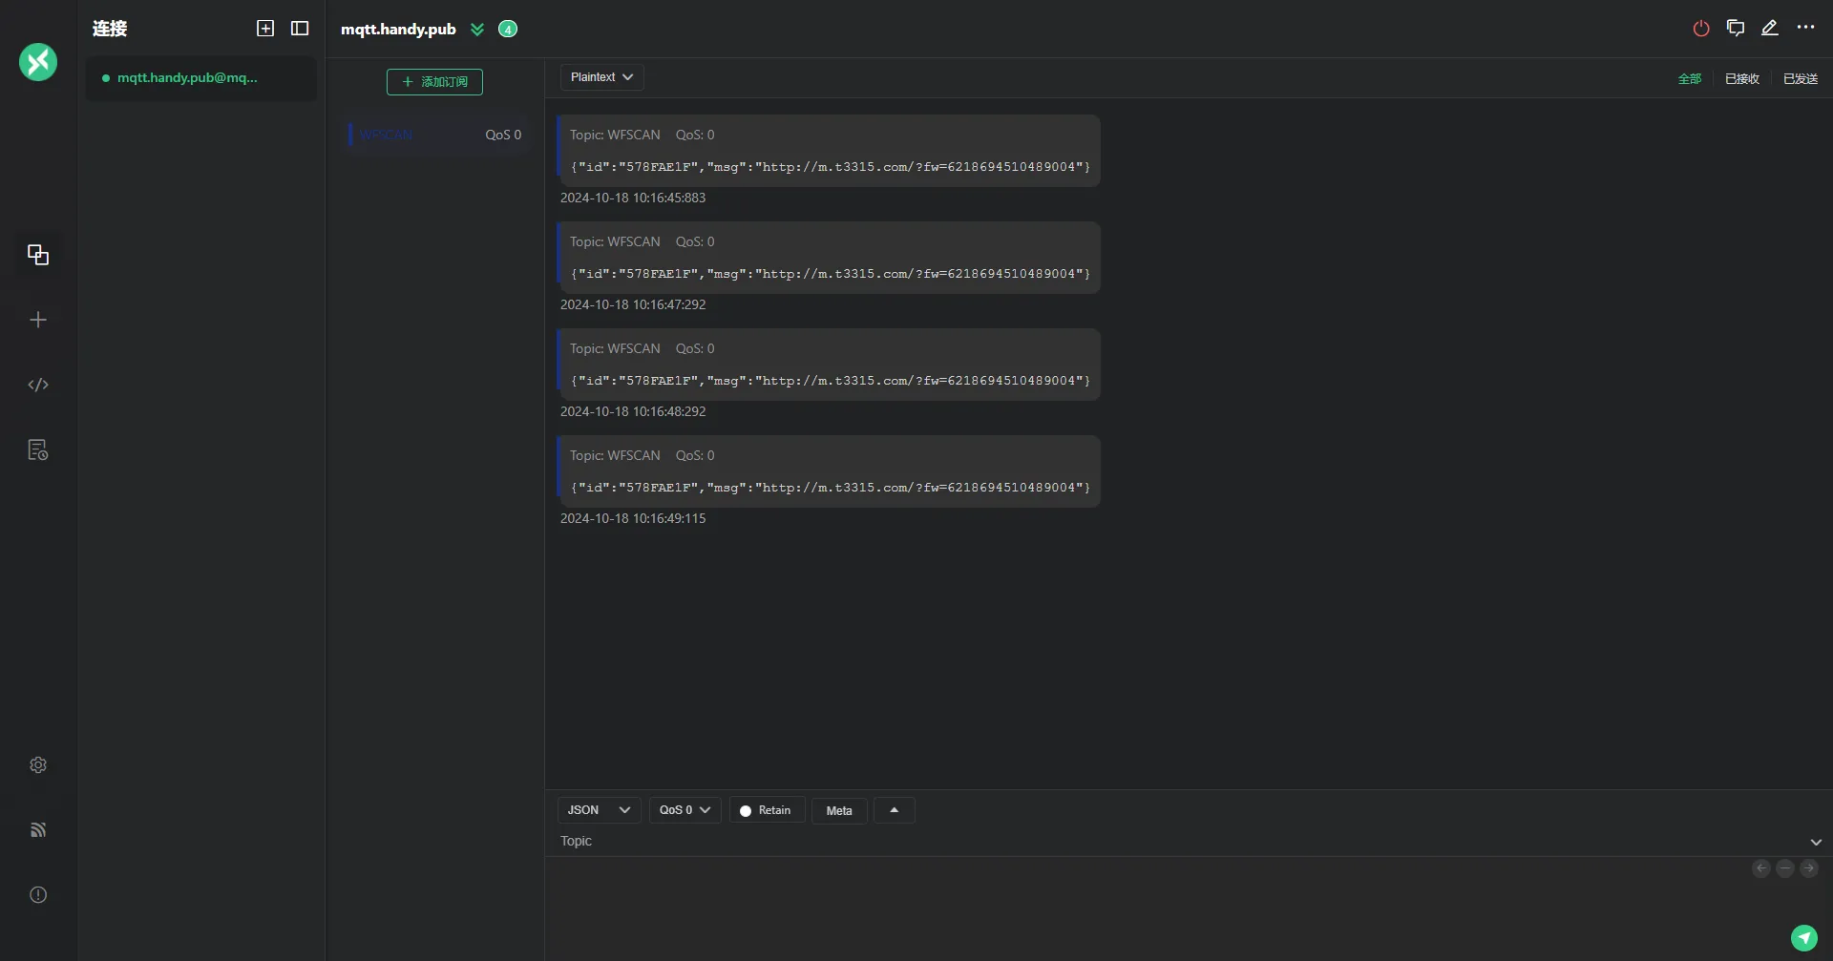Toggle the connection list layout icon
The image size is (1833, 961).
click(x=300, y=29)
